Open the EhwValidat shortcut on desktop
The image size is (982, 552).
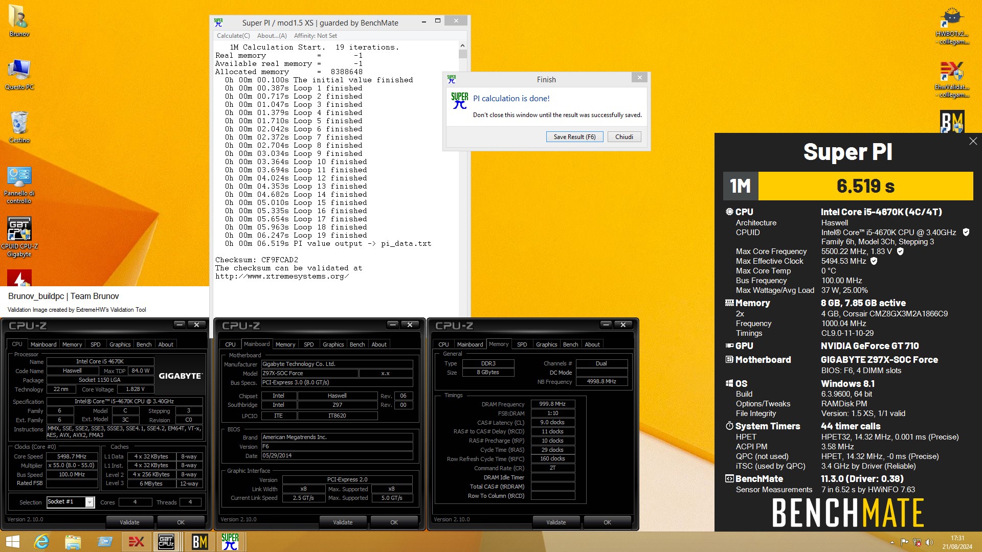[x=951, y=79]
